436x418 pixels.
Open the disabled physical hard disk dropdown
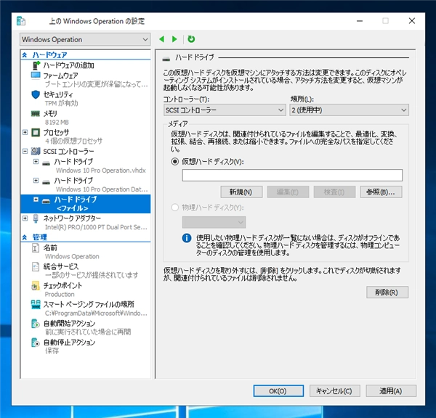click(x=214, y=222)
